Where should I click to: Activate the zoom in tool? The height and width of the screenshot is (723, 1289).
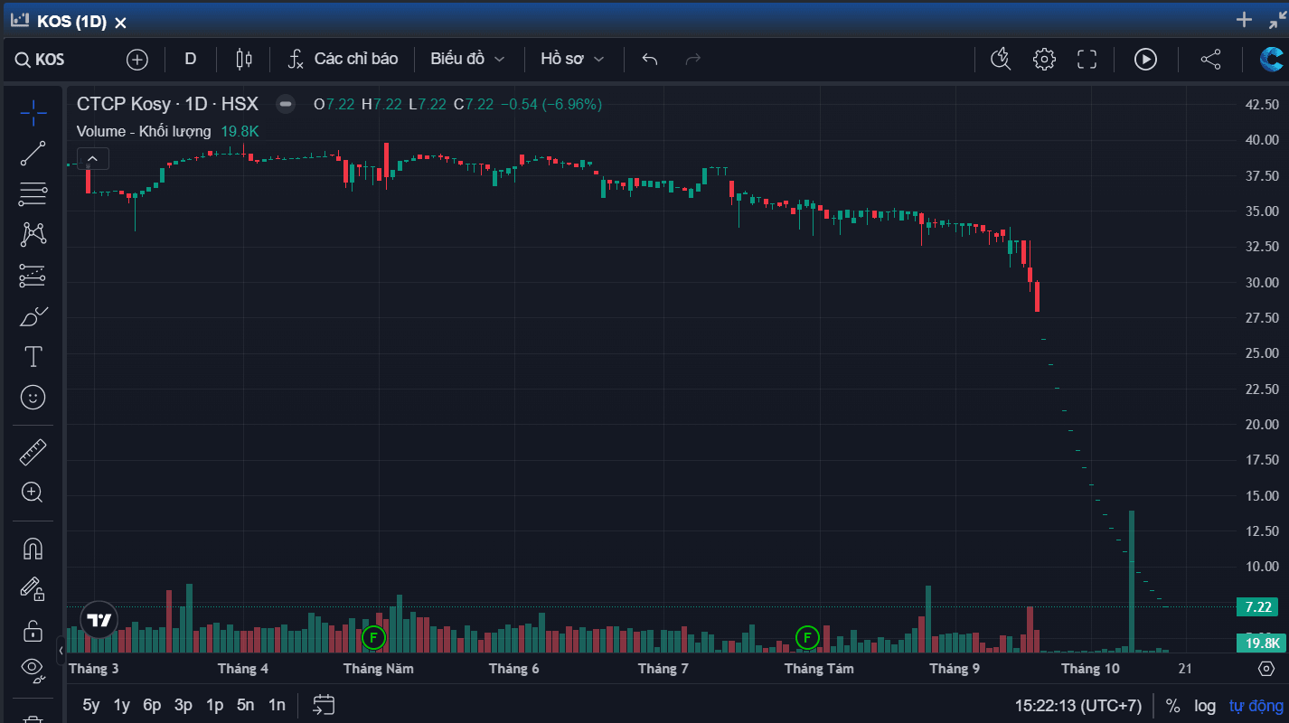click(x=33, y=493)
